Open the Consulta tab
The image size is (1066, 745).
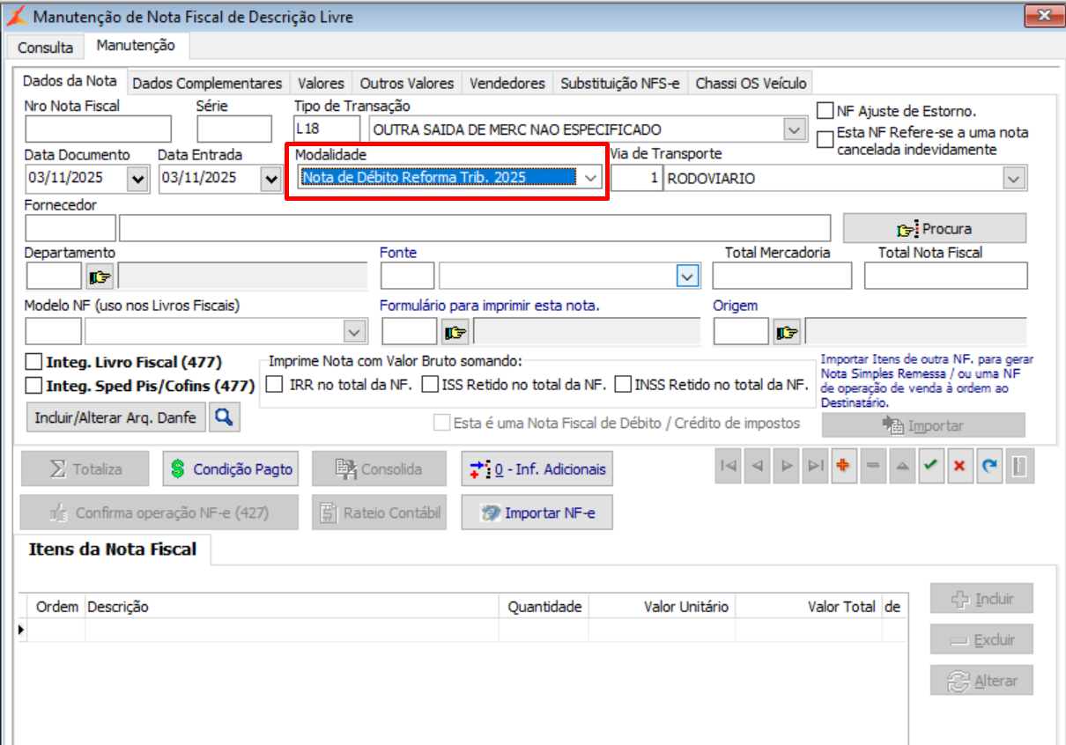click(x=45, y=47)
